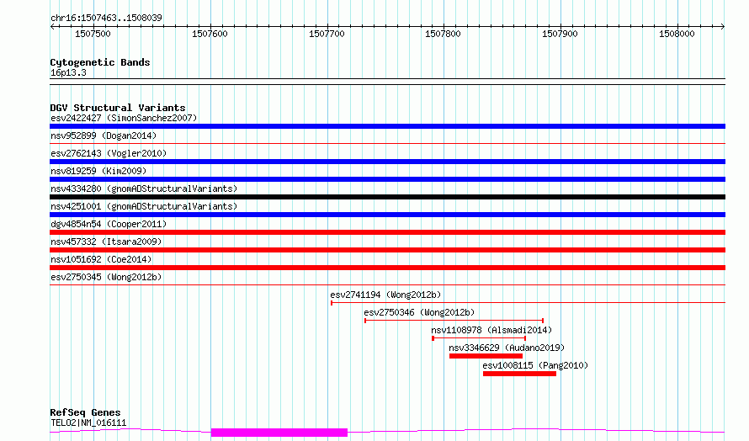
Task: Click the DGV Structural Variants track heading
Action: click(x=118, y=108)
